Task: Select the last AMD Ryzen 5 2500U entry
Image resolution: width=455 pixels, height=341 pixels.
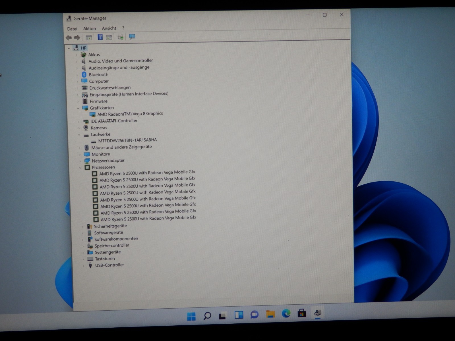Action: coord(148,219)
